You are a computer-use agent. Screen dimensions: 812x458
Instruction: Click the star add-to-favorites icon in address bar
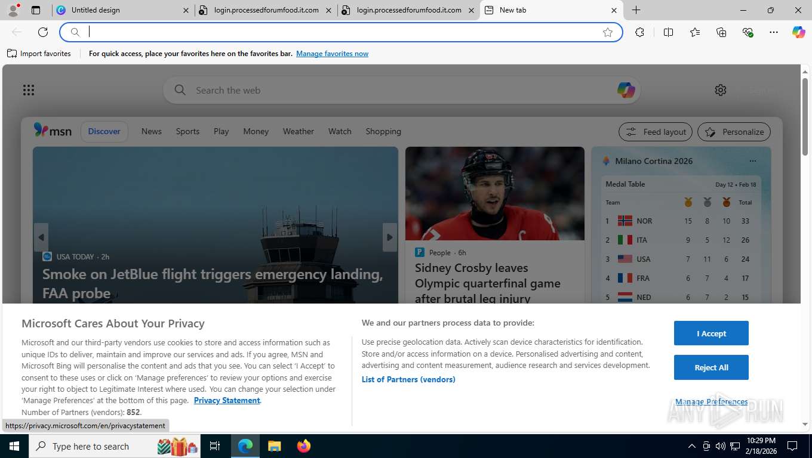click(x=608, y=32)
